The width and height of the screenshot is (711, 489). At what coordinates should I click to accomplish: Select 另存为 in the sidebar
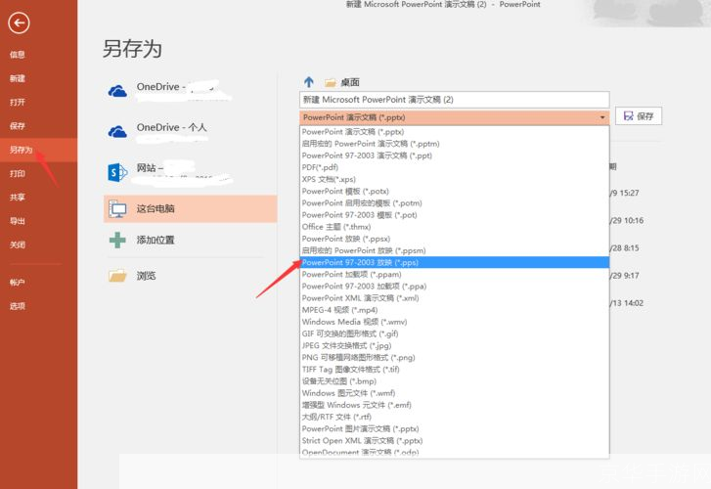coord(38,150)
